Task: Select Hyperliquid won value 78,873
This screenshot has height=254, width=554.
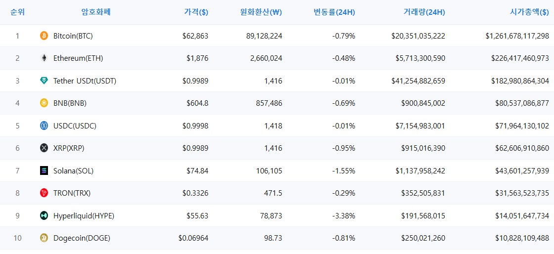Action: pyautogui.click(x=271, y=215)
